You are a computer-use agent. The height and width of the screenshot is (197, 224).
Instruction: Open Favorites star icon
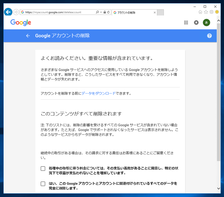206,12
